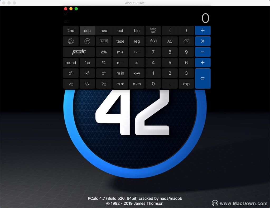Screen dimensions: 270x208
Task: Click the digit 7 key
Action: point(153,52)
